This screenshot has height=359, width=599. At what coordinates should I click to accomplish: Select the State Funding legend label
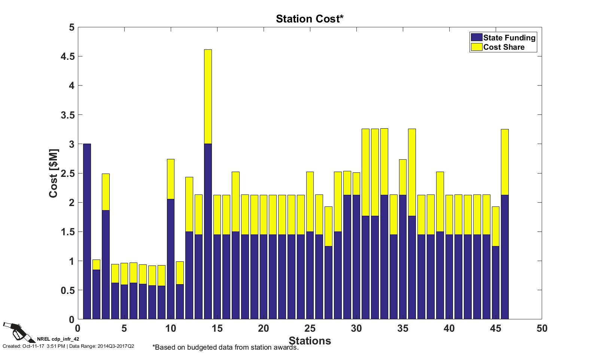tap(509, 37)
